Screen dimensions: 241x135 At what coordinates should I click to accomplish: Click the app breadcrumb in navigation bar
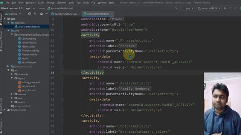point(27,8)
